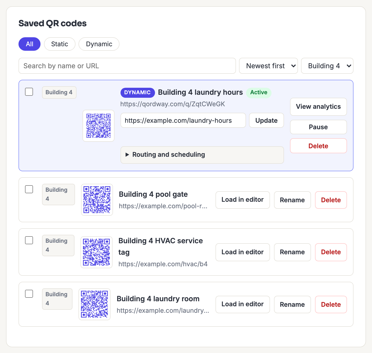The width and height of the screenshot is (372, 353).
Task: Open the pool gate QR code thumbnail
Action: point(97,200)
